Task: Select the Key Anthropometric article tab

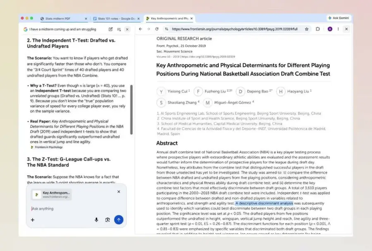Action: tap(169, 19)
